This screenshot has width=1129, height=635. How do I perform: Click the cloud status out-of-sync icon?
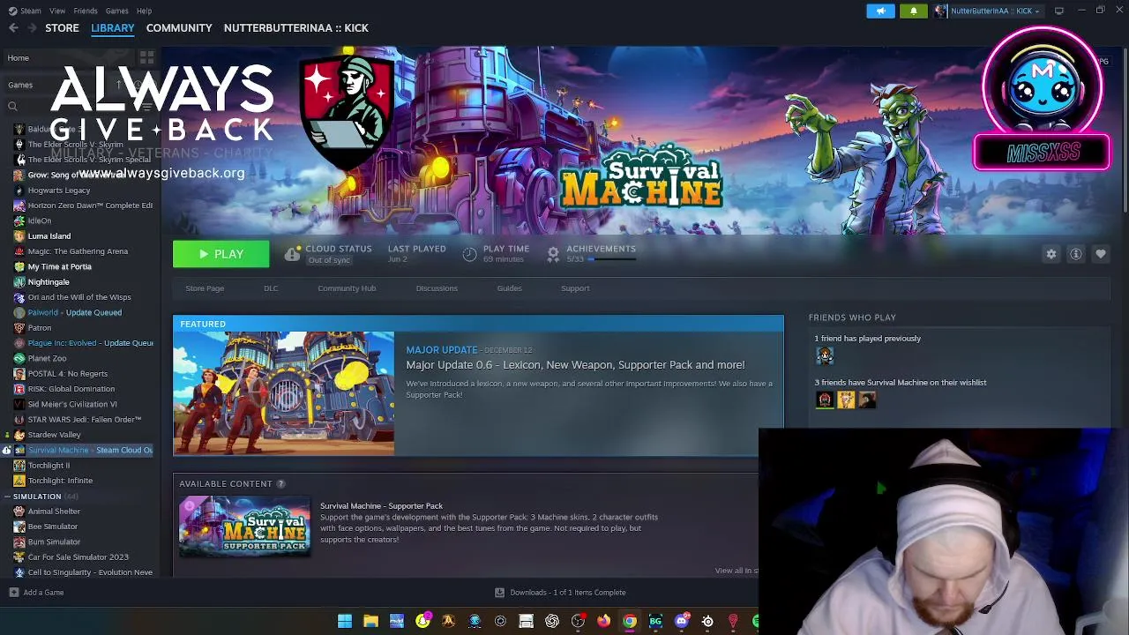coord(292,254)
